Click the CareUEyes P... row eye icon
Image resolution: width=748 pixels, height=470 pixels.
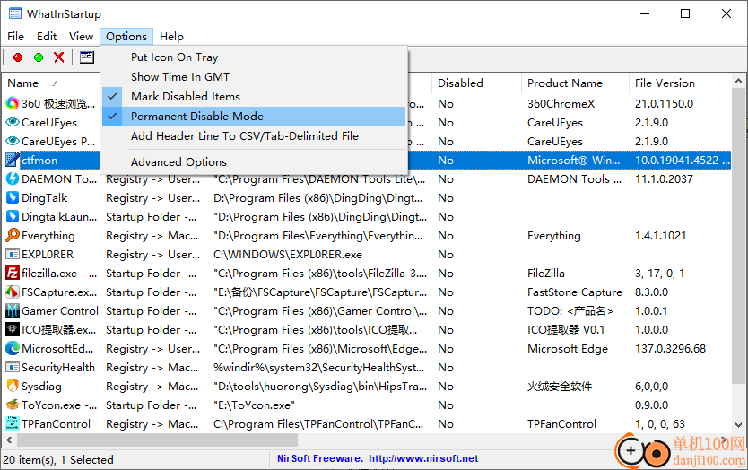coord(12,141)
